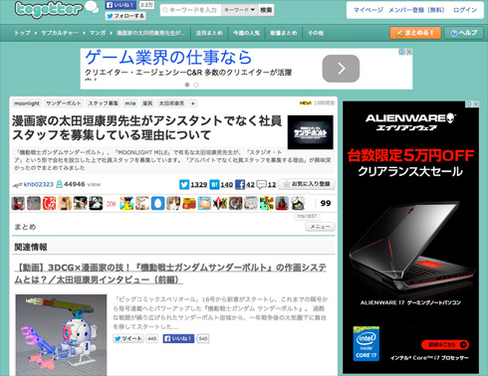Screen dimensions: 488x376
Task: Open the ヘルプ help button
Action: (464, 33)
